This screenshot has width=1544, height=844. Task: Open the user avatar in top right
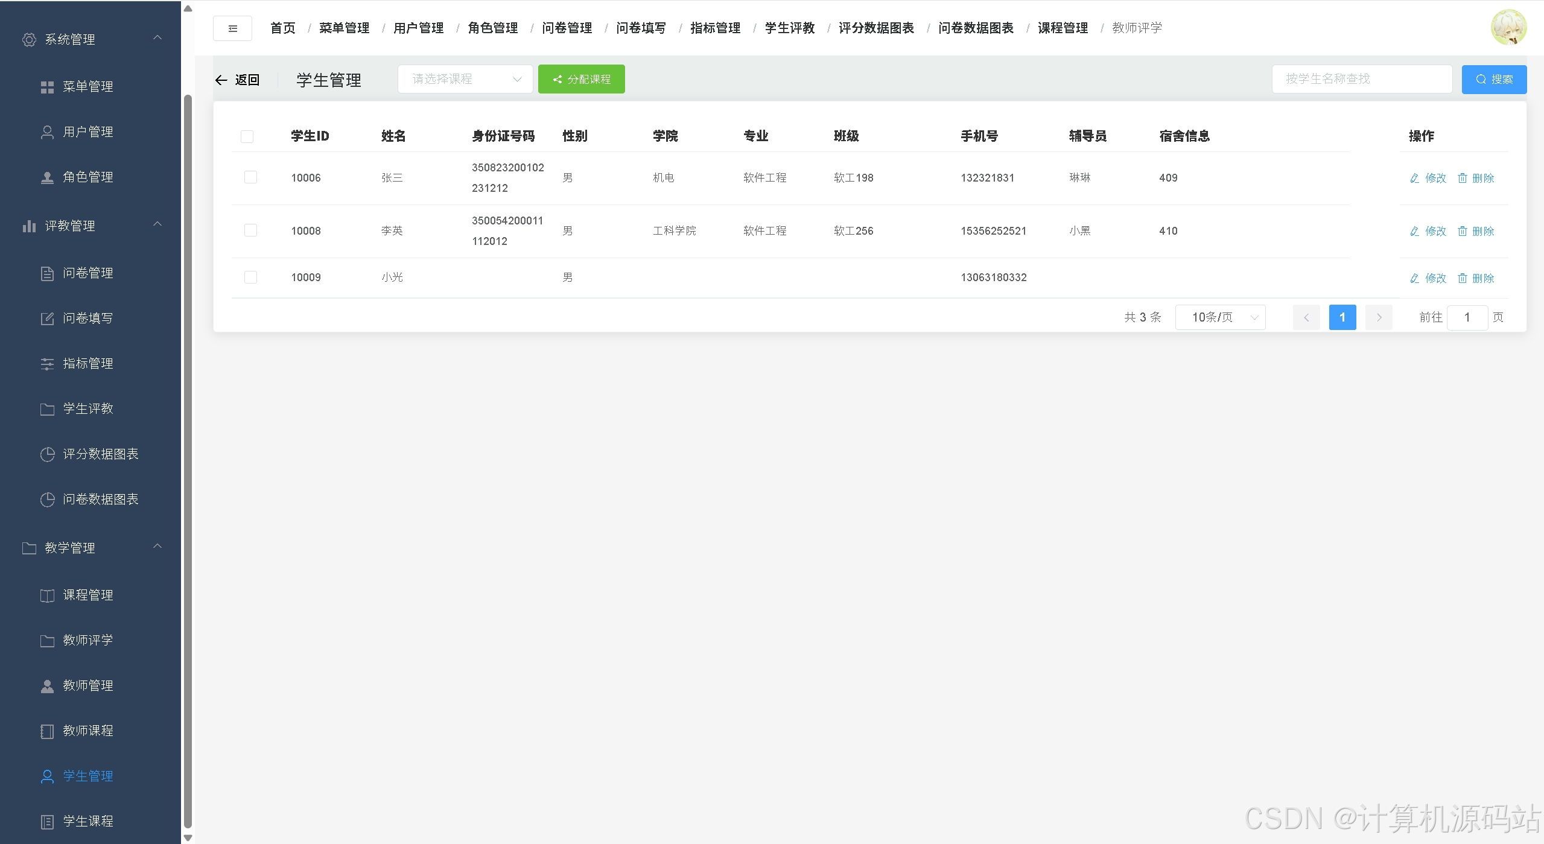1508,28
